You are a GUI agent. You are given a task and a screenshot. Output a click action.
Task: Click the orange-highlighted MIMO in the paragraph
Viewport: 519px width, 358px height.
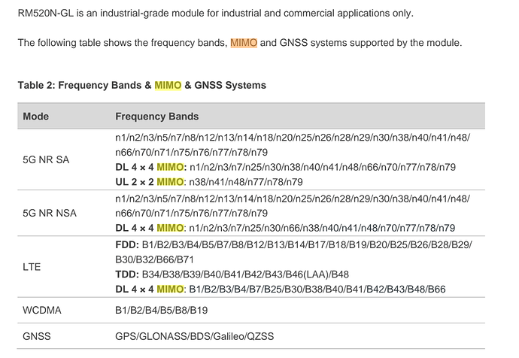click(x=244, y=43)
